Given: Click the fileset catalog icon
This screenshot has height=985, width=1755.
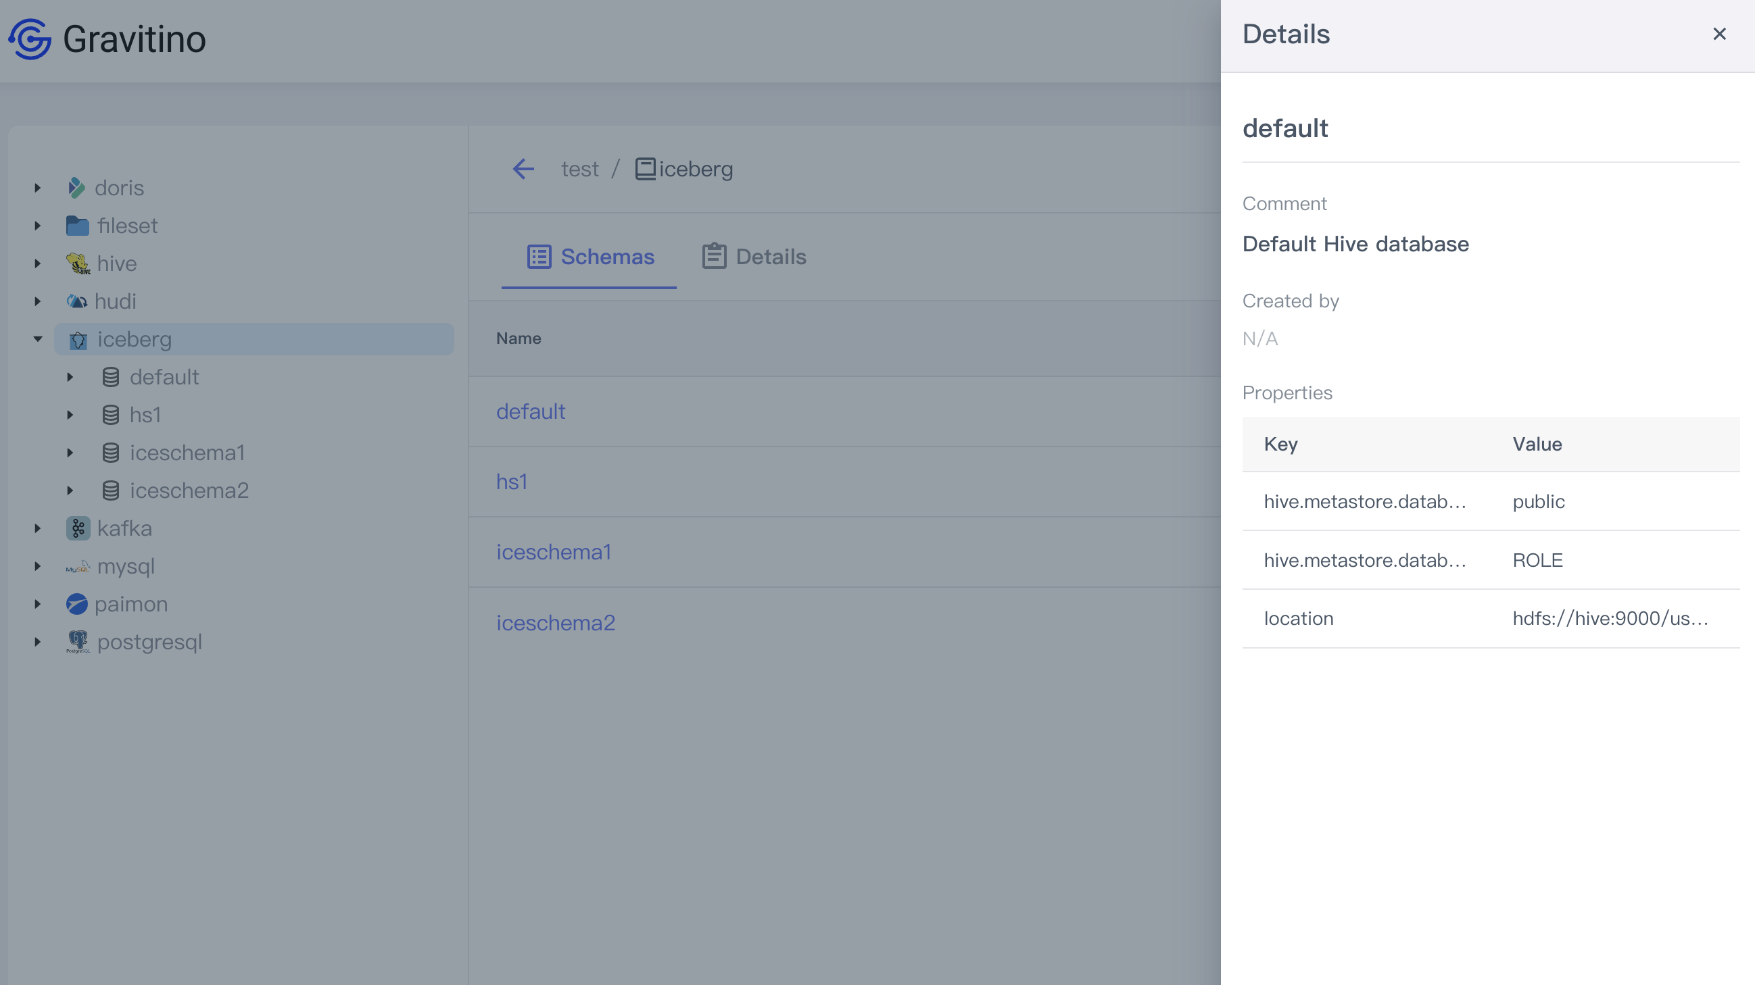Looking at the screenshot, I should 77,225.
